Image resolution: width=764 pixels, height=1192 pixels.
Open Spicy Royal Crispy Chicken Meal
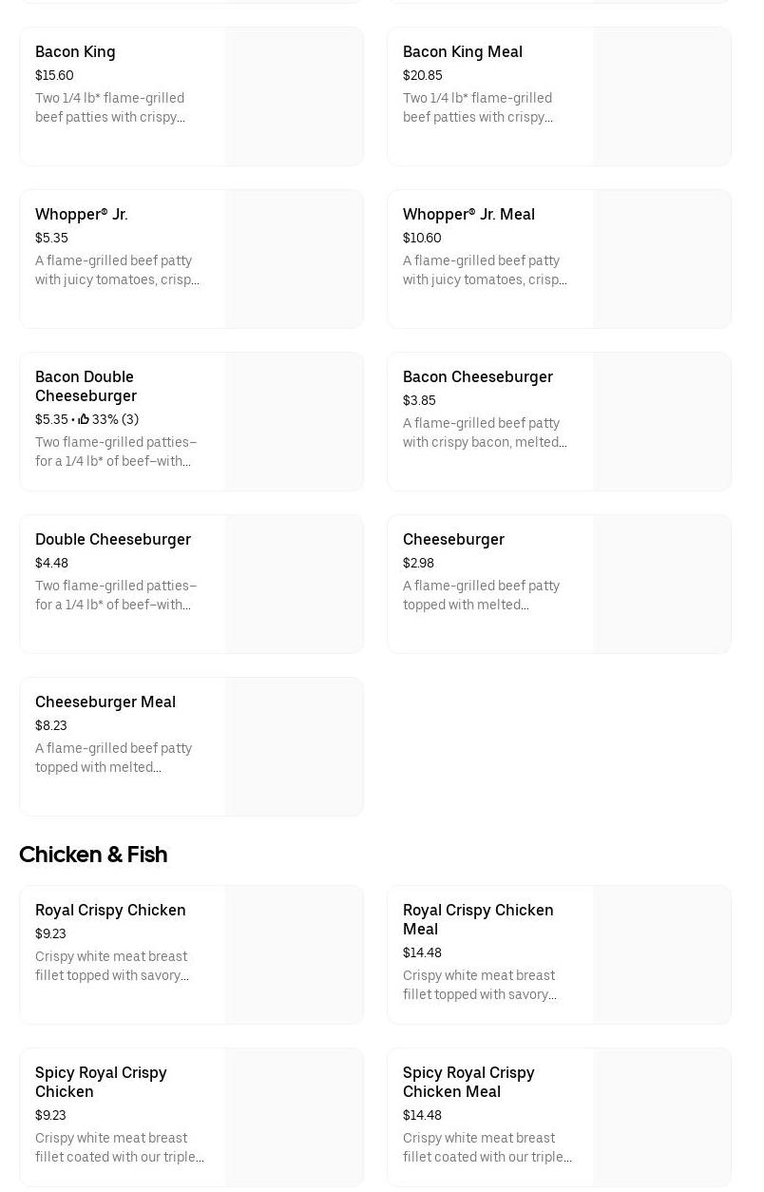click(x=559, y=1117)
